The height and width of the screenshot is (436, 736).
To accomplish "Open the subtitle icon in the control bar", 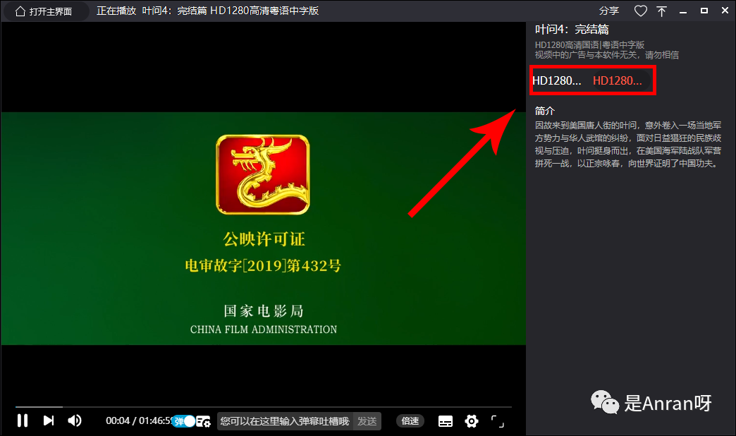I will 446,421.
